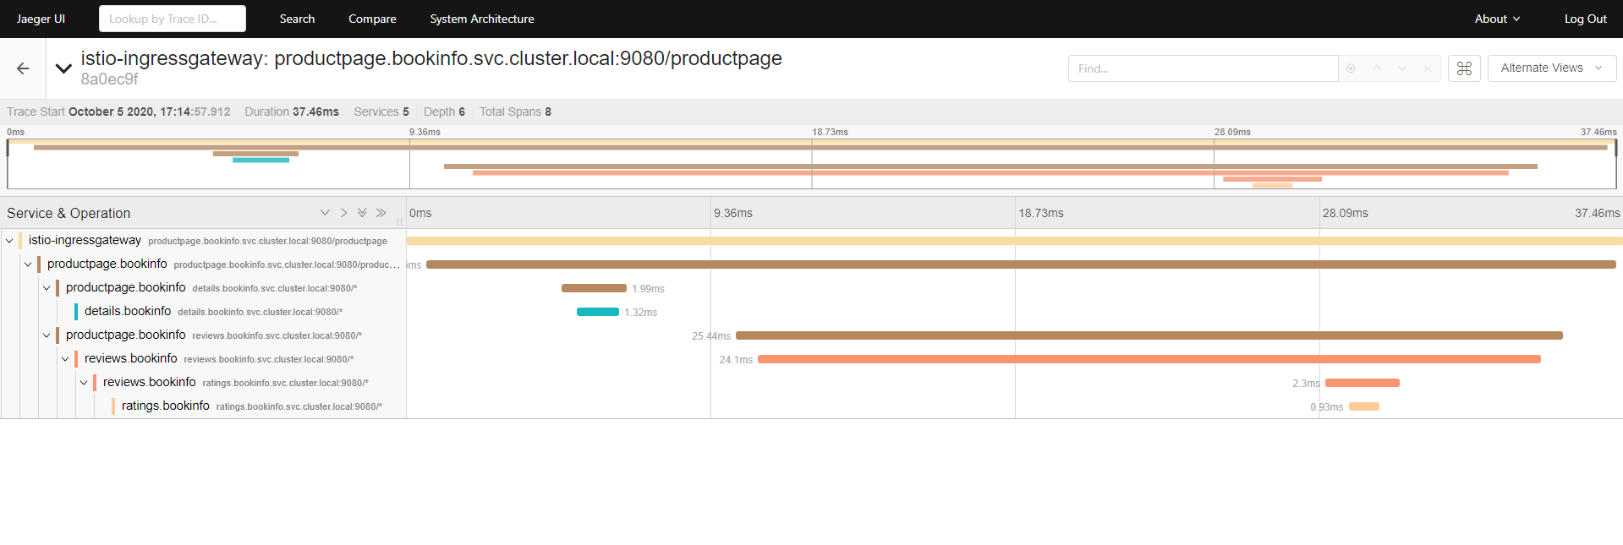
Task: Click the 18.73ms timeline column label
Action: tap(1041, 213)
